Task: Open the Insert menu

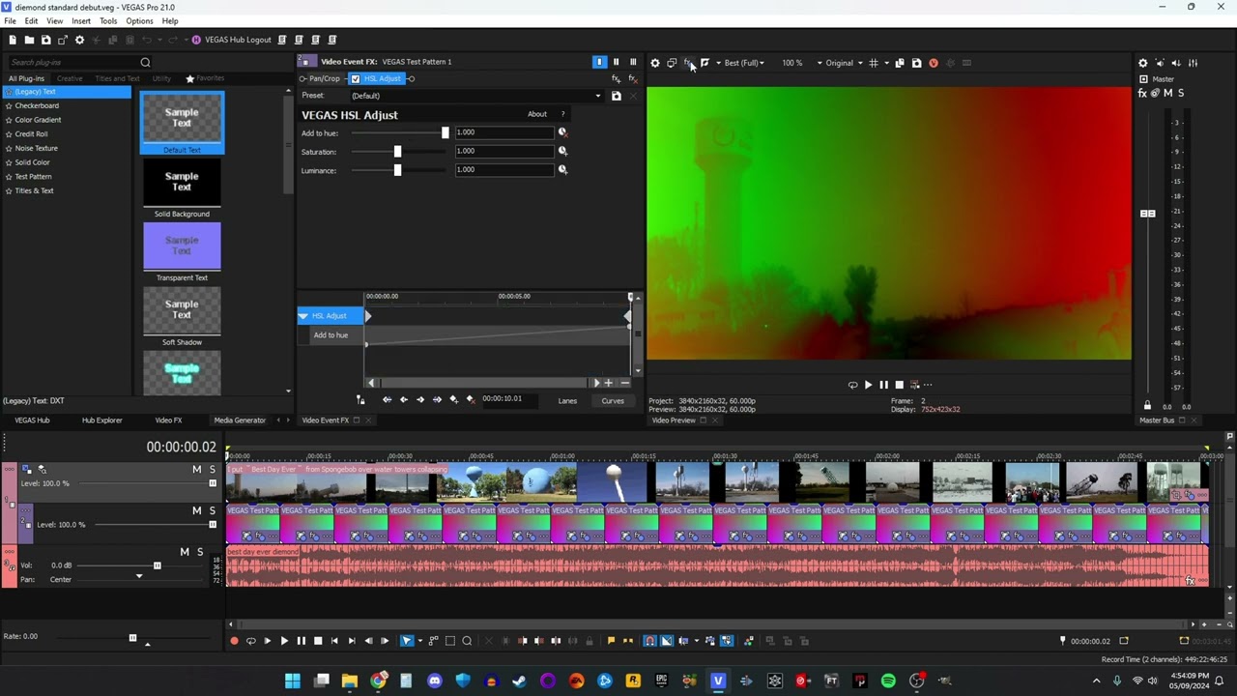Action: point(81,21)
